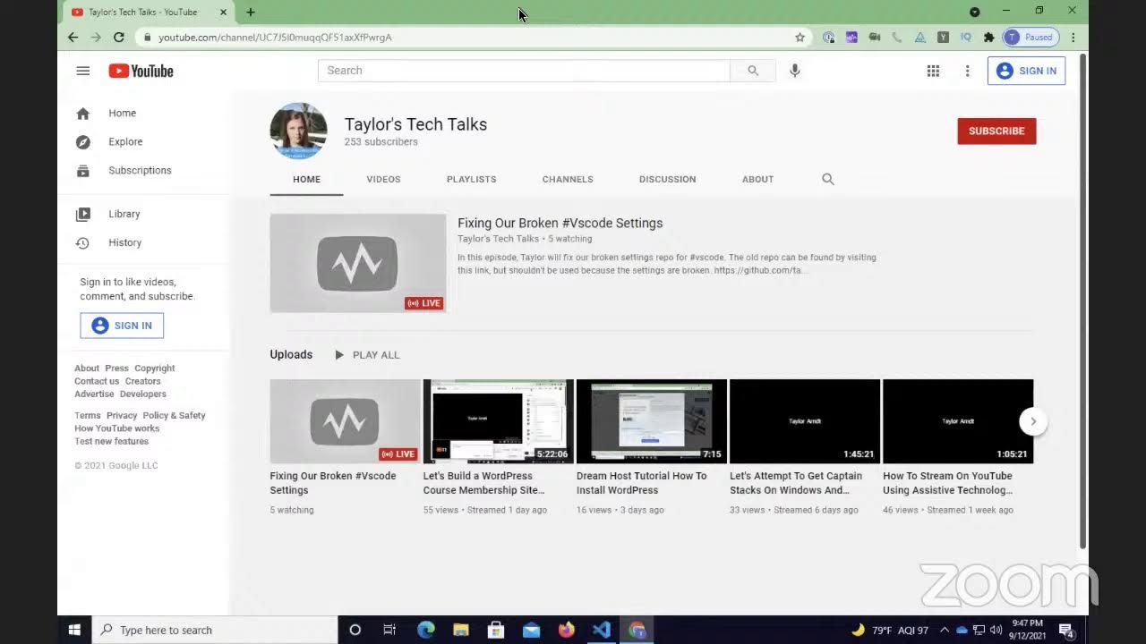Open a new browser tab with the plus button
The width and height of the screenshot is (1146, 644).
click(x=251, y=12)
